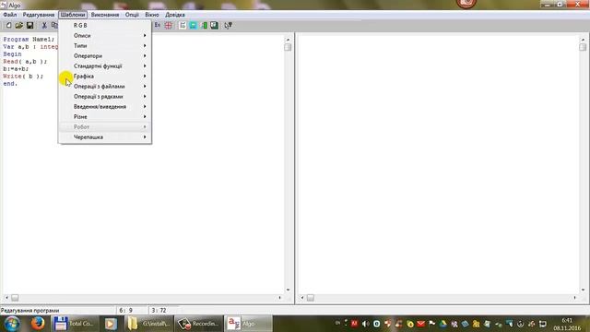The image size is (590, 332).
Task: Expand the Описи submenu
Action: 105,35
